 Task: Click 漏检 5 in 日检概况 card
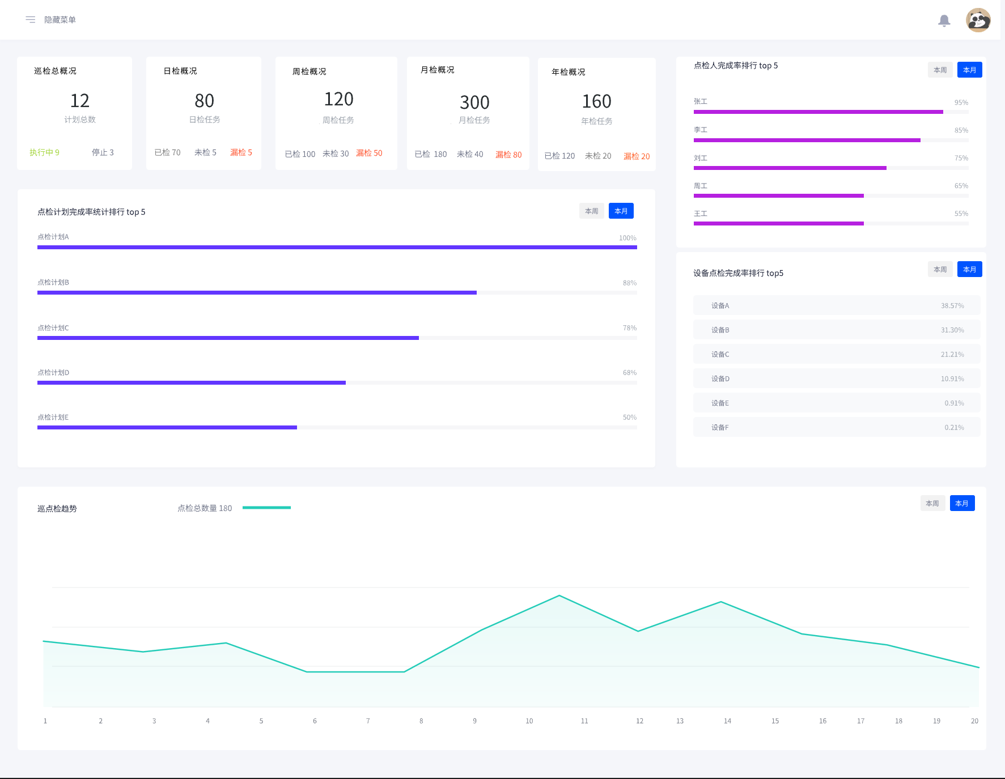point(241,152)
